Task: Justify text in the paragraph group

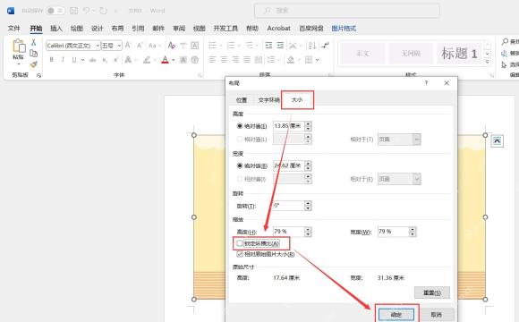Action: click(247, 60)
